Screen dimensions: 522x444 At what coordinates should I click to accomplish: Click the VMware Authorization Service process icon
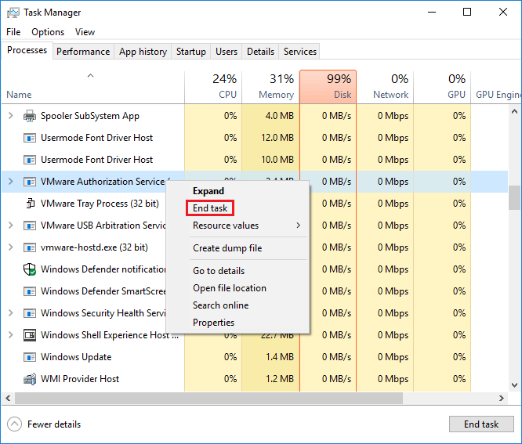pos(30,182)
